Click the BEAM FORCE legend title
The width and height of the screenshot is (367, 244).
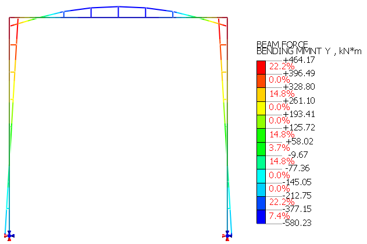pyautogui.click(x=282, y=44)
